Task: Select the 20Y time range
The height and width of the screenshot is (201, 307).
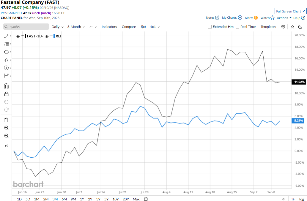Action: point(126,199)
